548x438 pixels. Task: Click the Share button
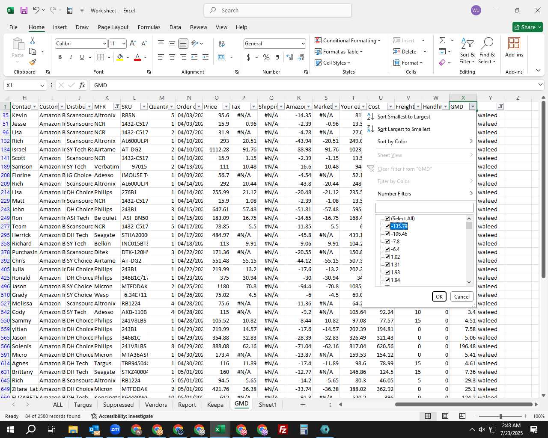tap(527, 27)
